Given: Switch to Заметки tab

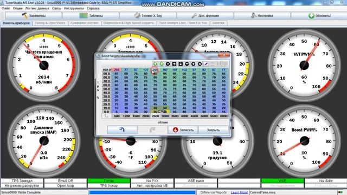Looking at the screenshot, I should [x=218, y=23].
